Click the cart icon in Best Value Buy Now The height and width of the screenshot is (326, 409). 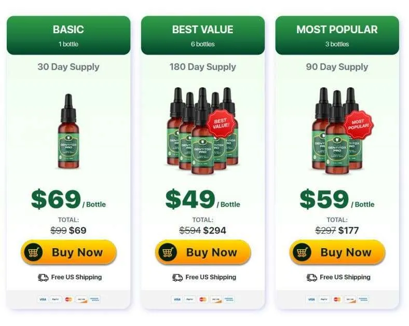pyautogui.click(x=168, y=252)
